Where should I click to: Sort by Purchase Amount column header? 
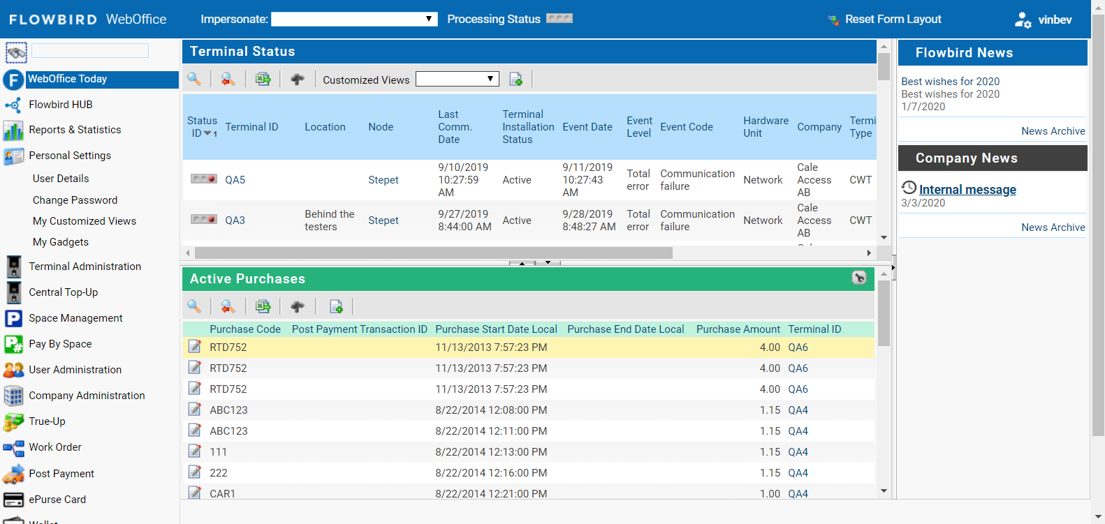coord(738,329)
